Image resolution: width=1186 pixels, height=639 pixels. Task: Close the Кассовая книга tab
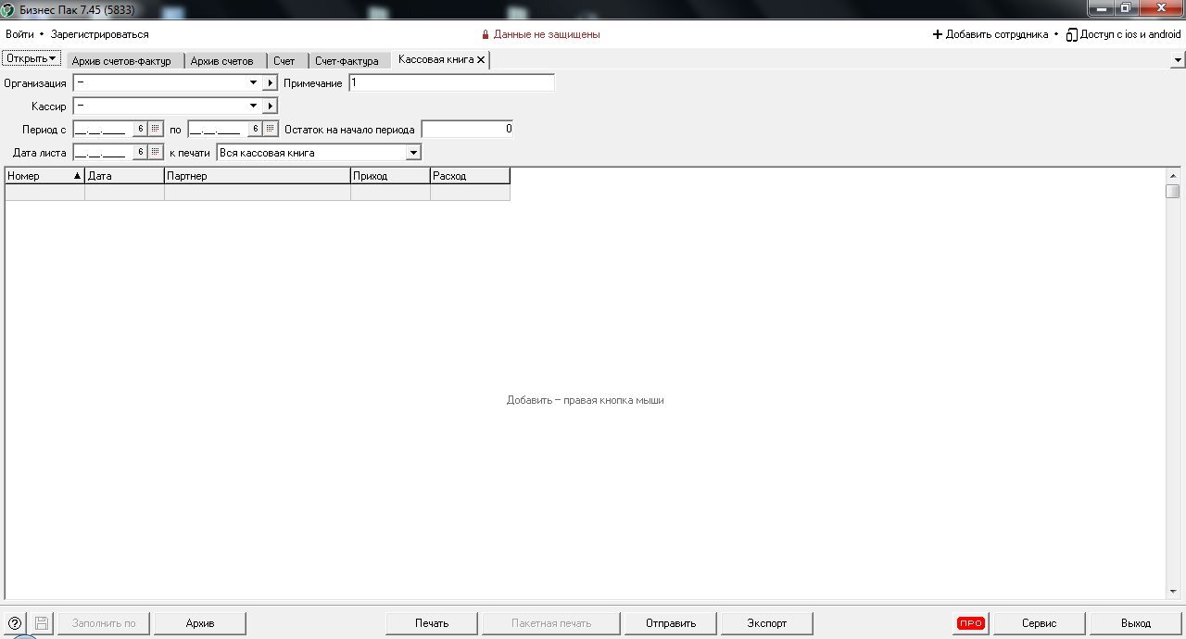tap(481, 59)
